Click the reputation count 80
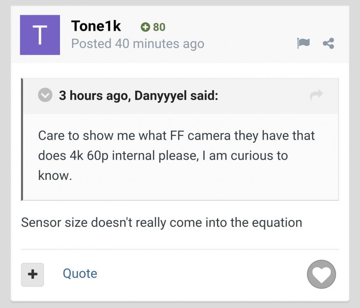Image resolution: width=360 pixels, height=308 pixels. tap(159, 28)
